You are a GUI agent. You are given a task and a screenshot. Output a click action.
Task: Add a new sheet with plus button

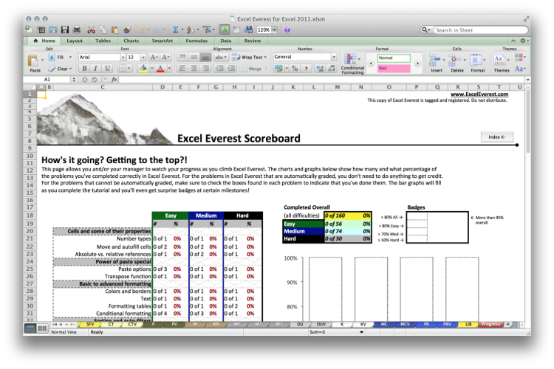click(x=507, y=324)
